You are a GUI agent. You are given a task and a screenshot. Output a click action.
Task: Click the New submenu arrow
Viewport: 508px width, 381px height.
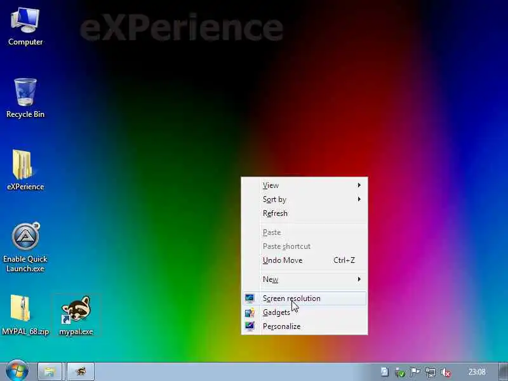359,279
